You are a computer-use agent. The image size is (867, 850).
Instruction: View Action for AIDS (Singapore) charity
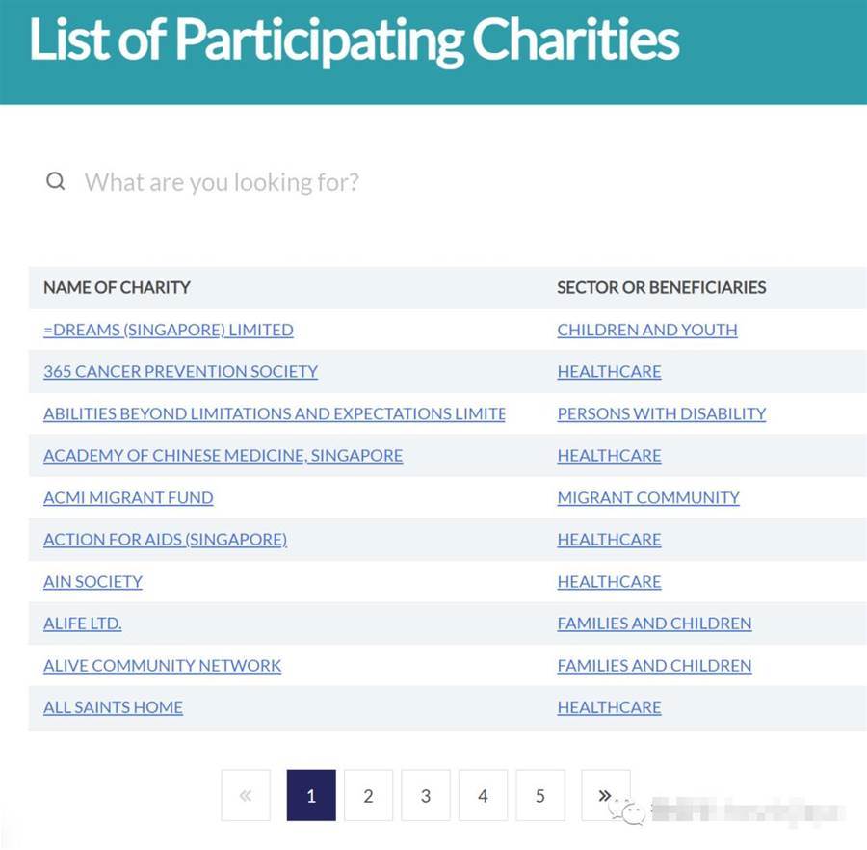point(165,540)
